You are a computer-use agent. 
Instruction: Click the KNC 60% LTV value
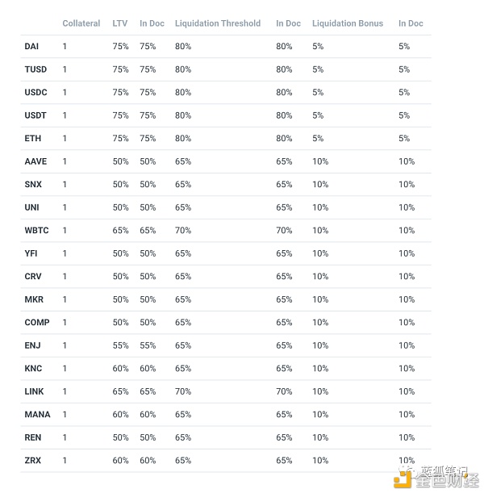tap(120, 369)
